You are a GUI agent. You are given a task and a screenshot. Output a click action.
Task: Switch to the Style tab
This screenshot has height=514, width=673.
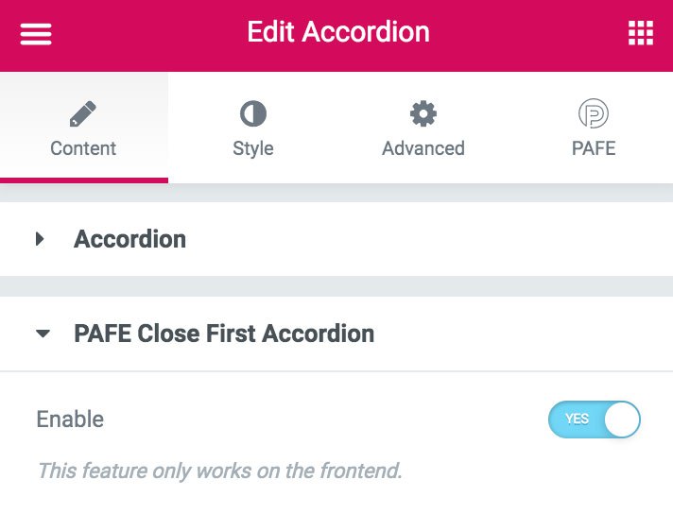(253, 128)
